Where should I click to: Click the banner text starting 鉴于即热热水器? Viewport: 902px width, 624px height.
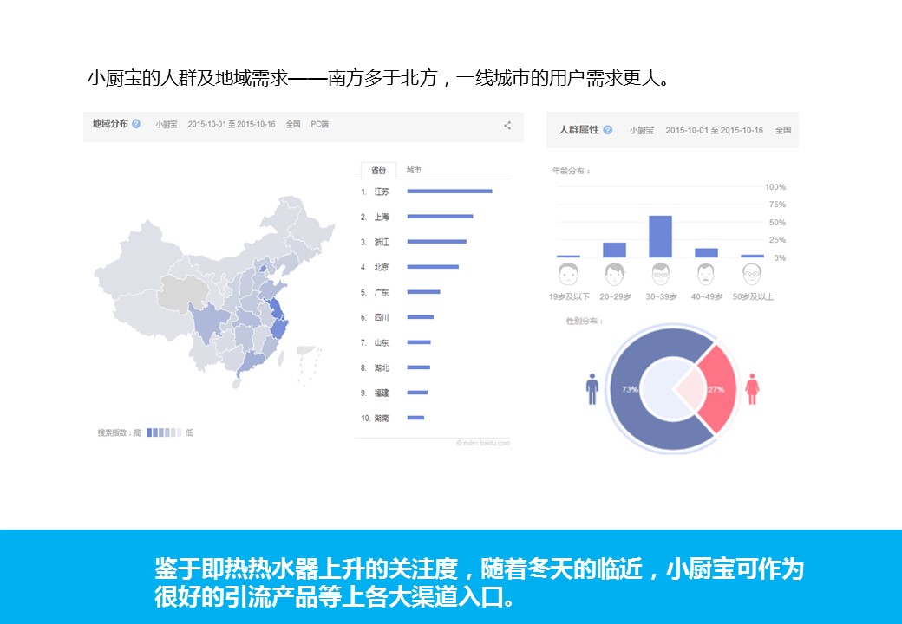(x=479, y=582)
